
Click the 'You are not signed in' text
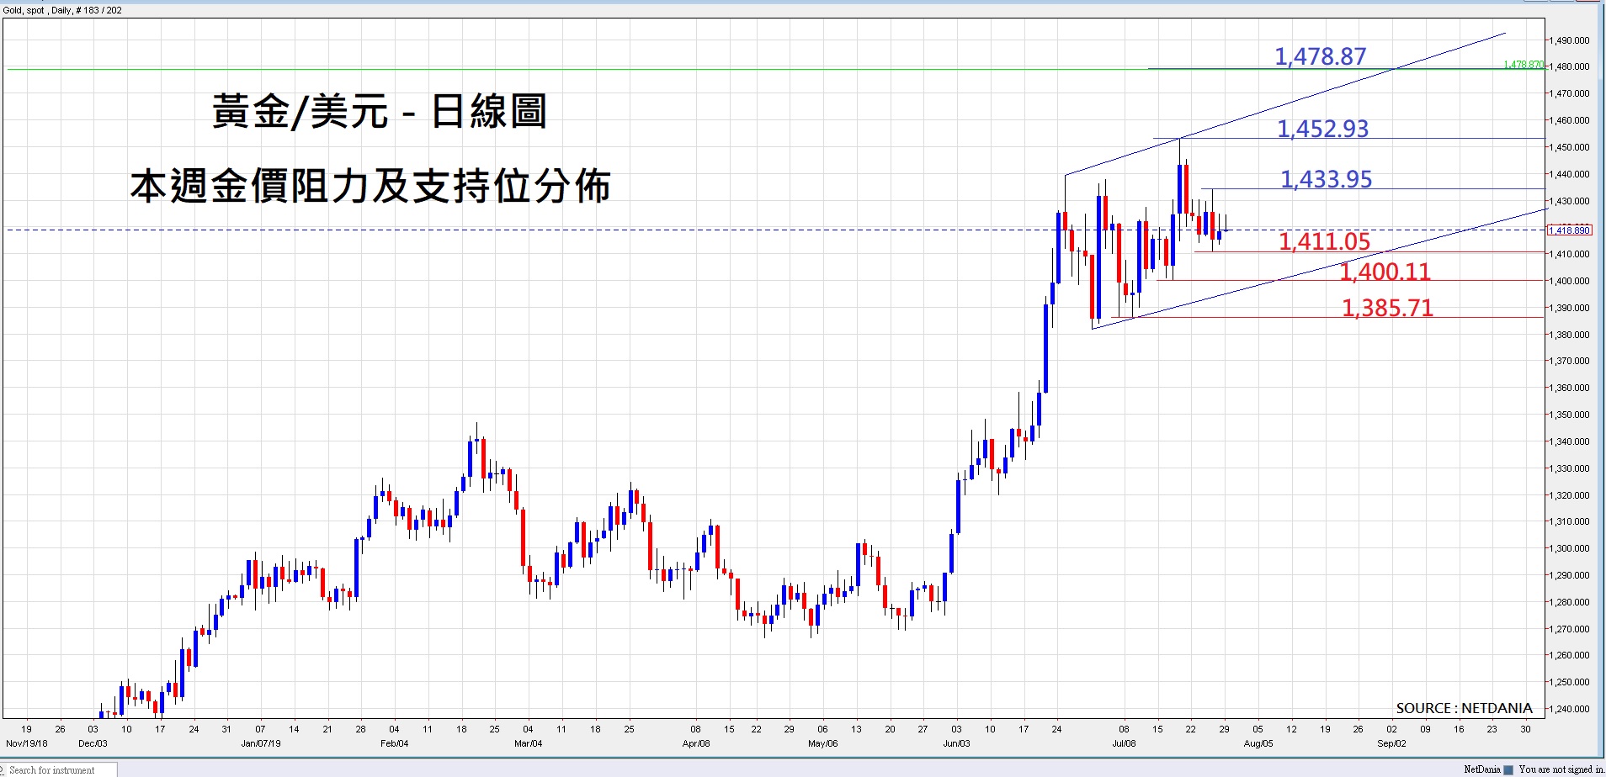point(1561,769)
